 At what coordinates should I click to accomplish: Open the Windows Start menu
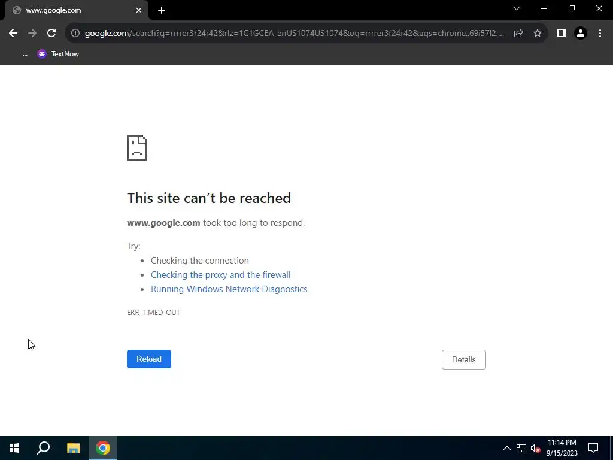coord(14,448)
